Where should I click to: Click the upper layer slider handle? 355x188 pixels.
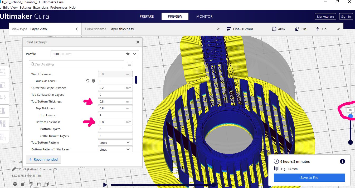point(351,116)
